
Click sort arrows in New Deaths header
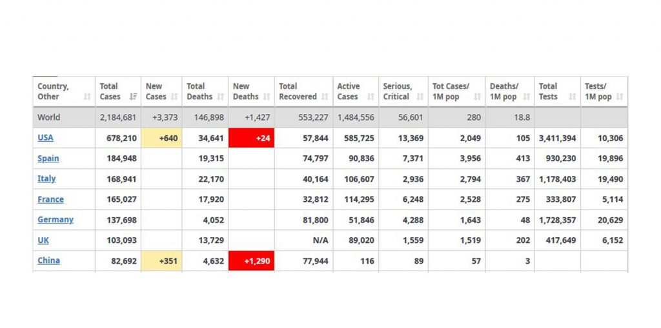tap(267, 97)
